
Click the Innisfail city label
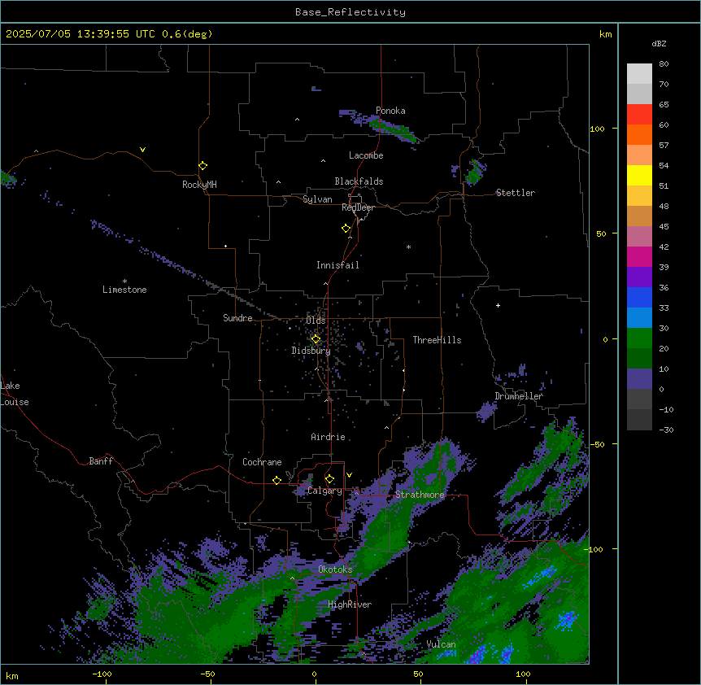point(337,265)
